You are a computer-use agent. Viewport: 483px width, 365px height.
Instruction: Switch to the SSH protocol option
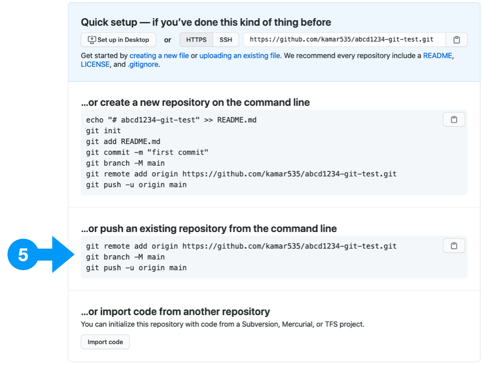[226, 40]
